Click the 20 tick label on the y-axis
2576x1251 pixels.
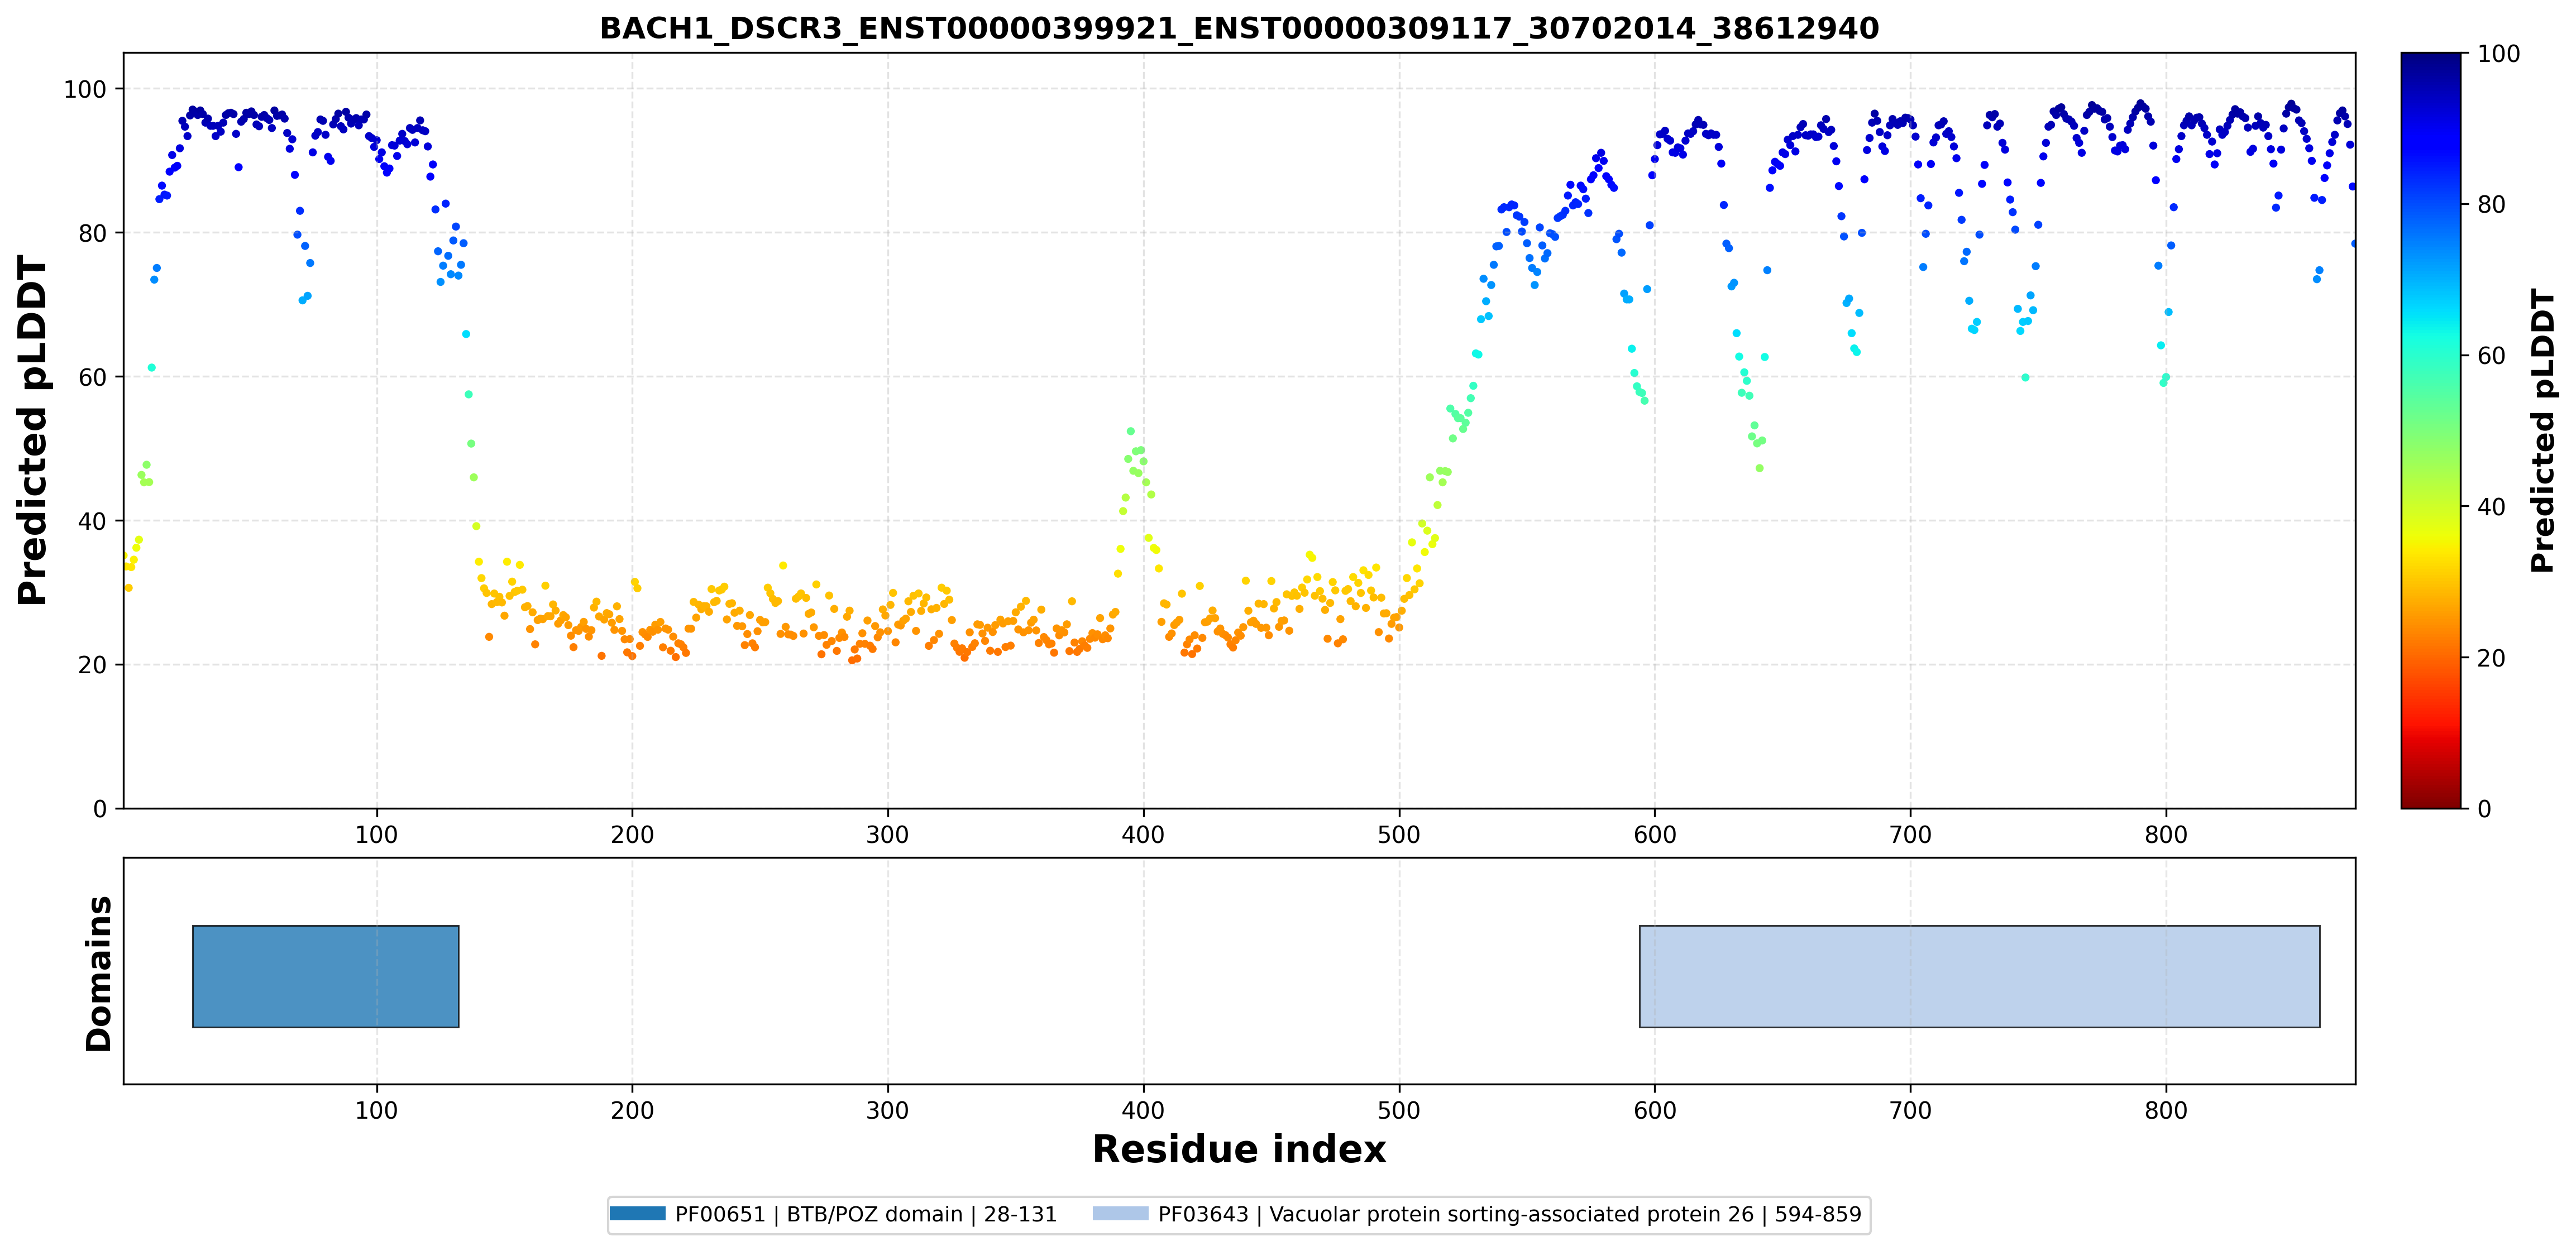pyautogui.click(x=92, y=665)
